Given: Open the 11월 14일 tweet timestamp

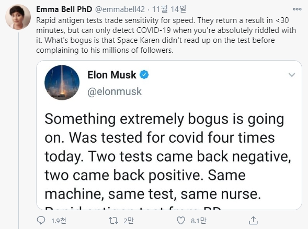Looking at the screenshot, I should tap(169, 9).
